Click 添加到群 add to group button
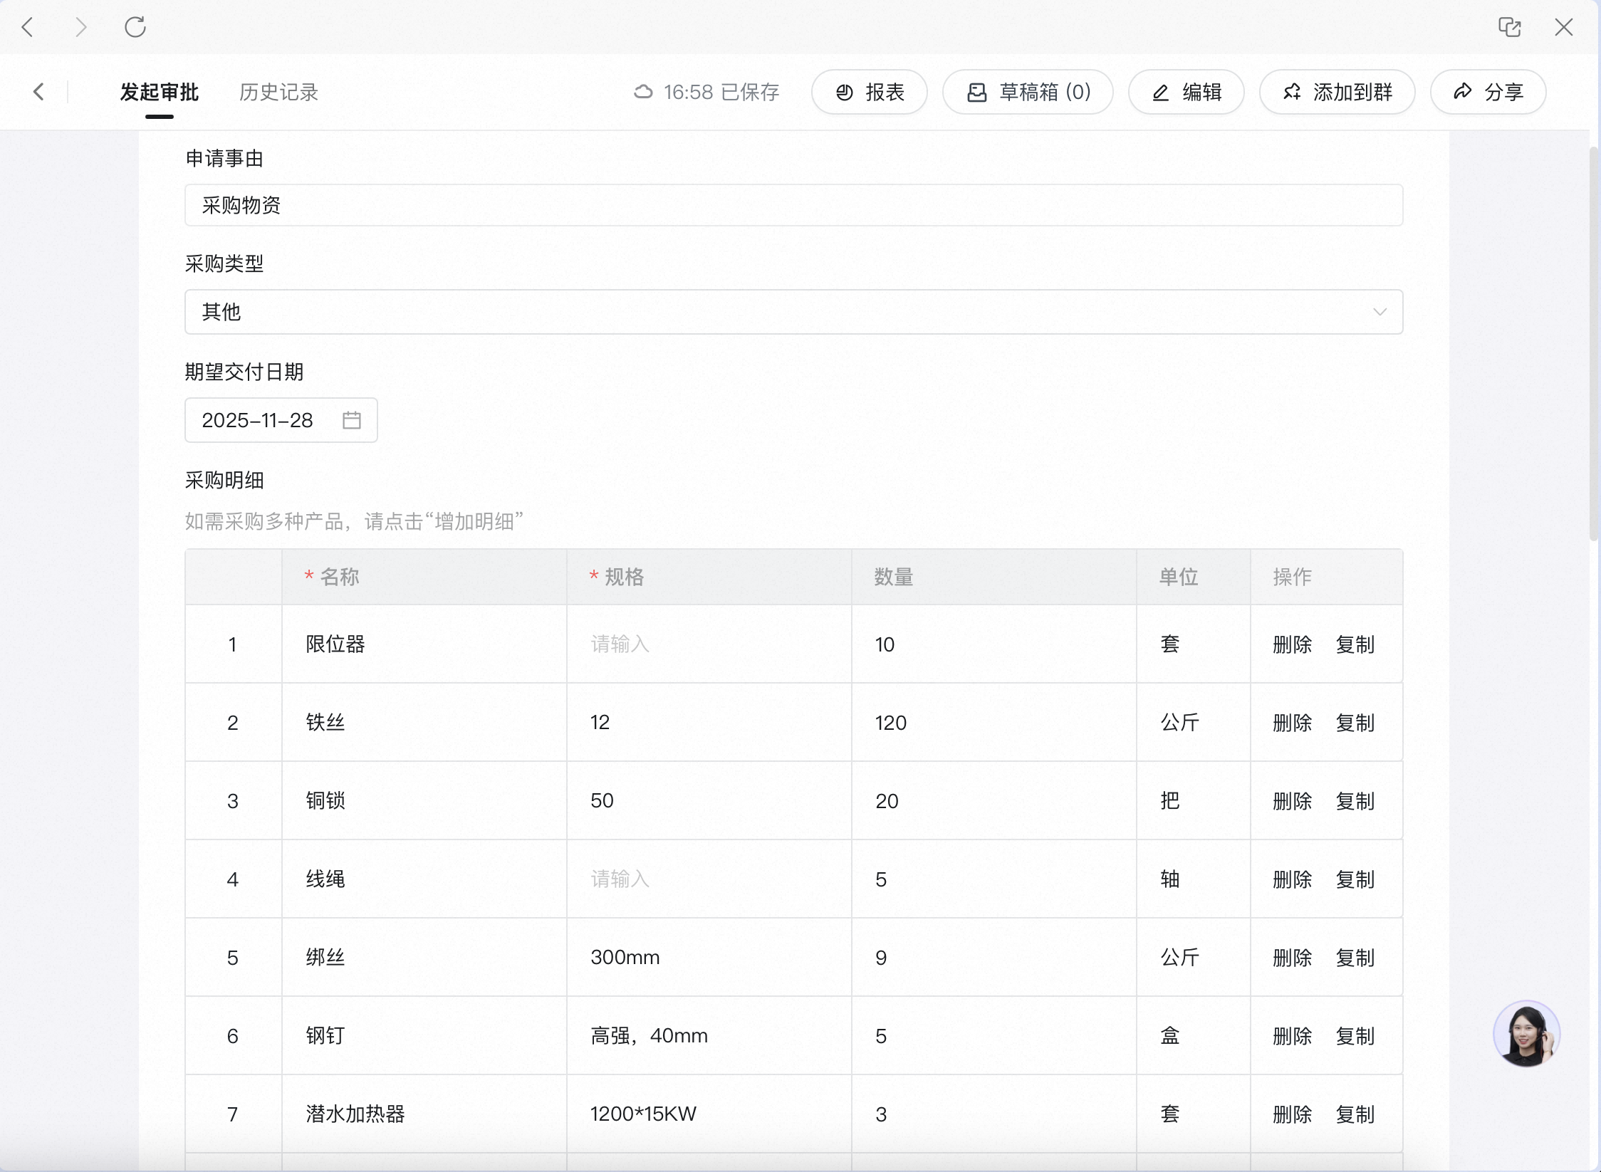This screenshot has height=1172, width=1601. click(x=1337, y=92)
